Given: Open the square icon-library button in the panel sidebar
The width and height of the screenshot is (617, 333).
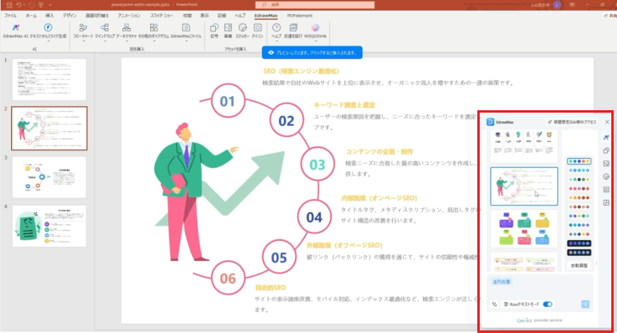Looking at the screenshot, I should 606,190.
